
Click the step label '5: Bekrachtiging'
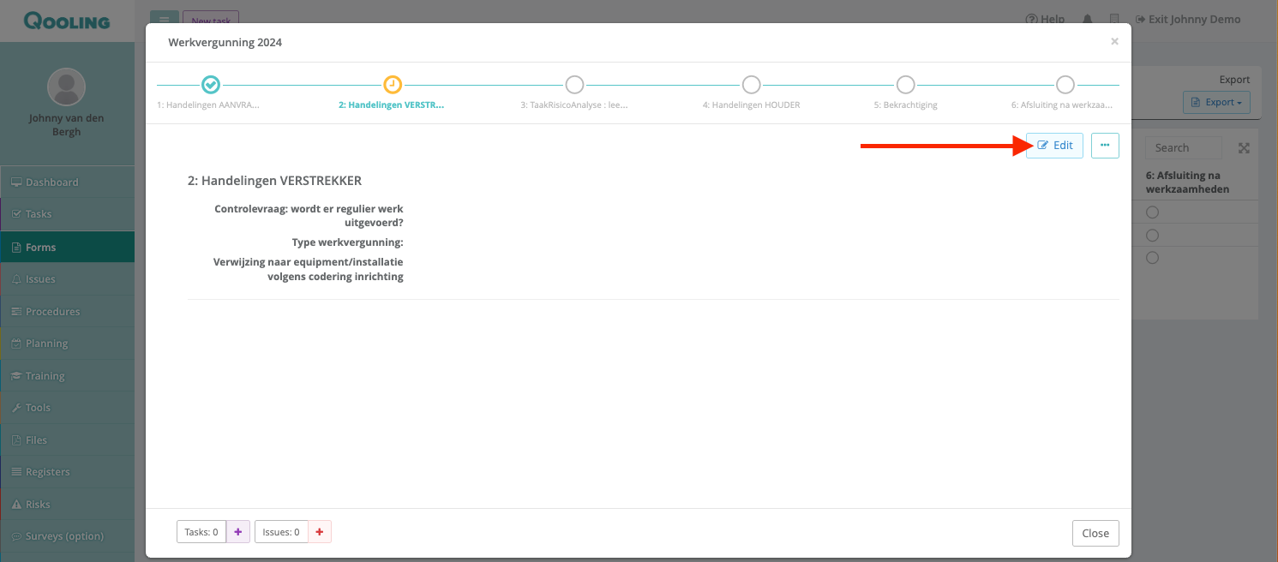tap(905, 105)
